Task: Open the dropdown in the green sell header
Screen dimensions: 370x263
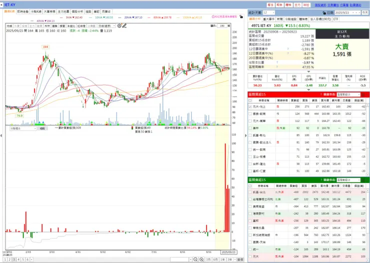Action: coord(348,180)
